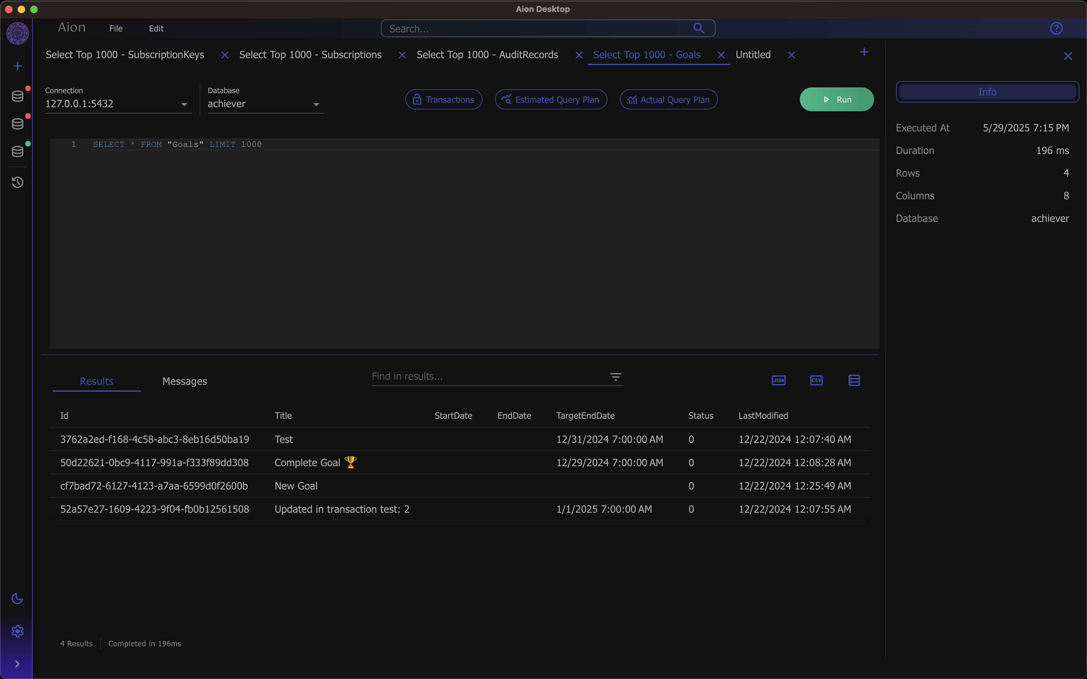The image size is (1087, 679).
Task: Click the Transactions button
Action: [x=444, y=100]
